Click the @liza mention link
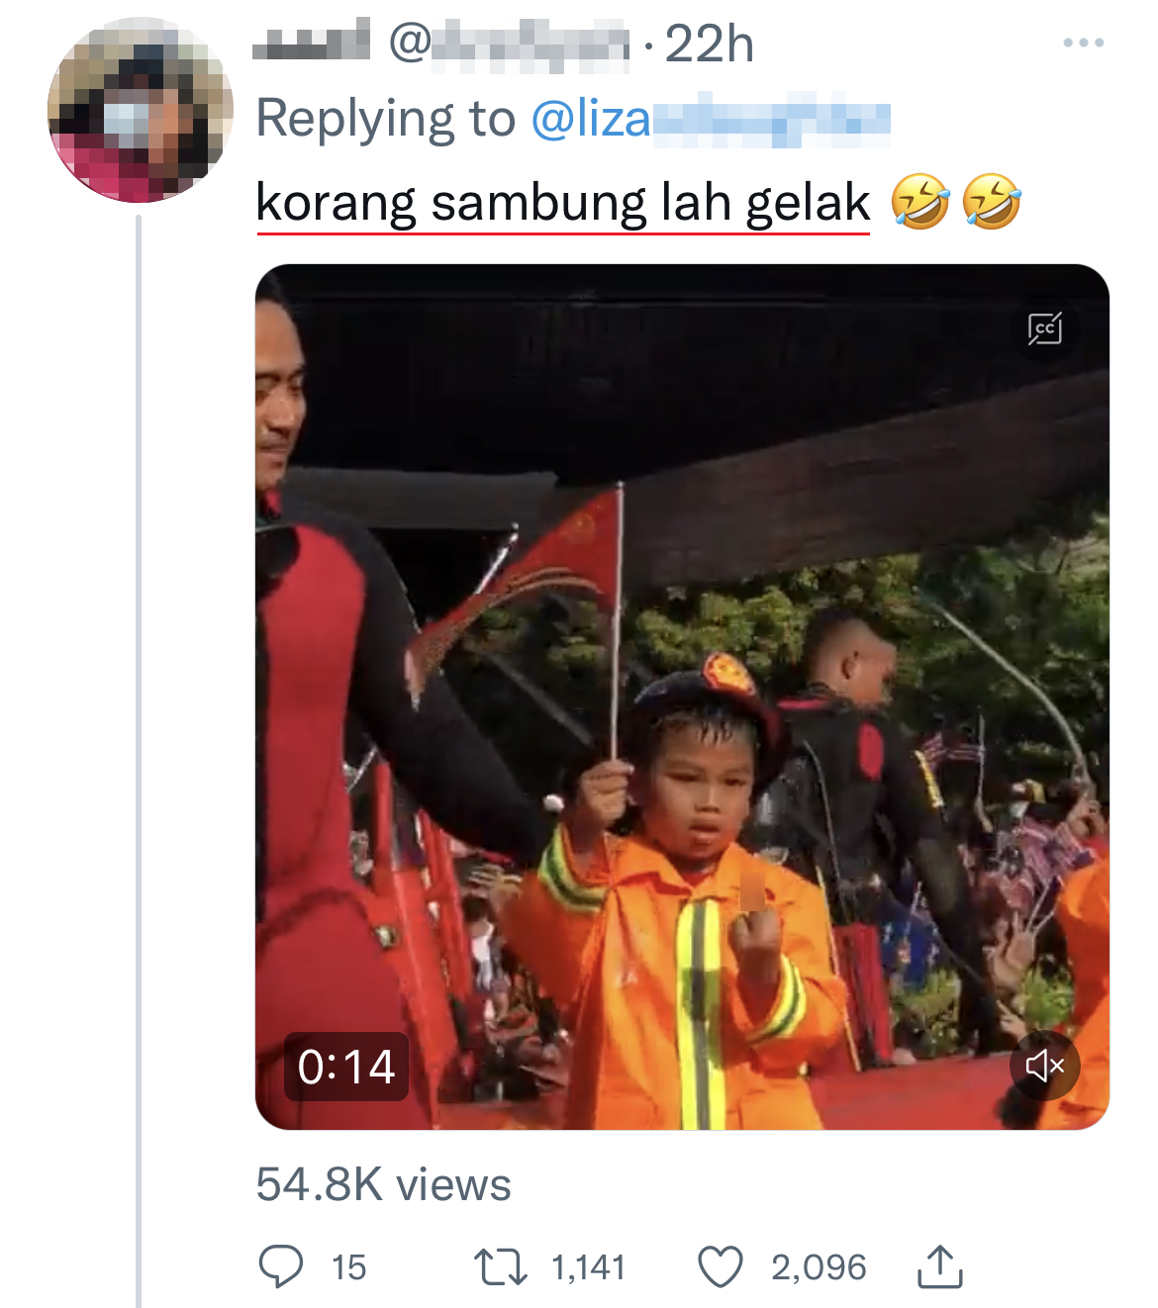 tap(710, 120)
